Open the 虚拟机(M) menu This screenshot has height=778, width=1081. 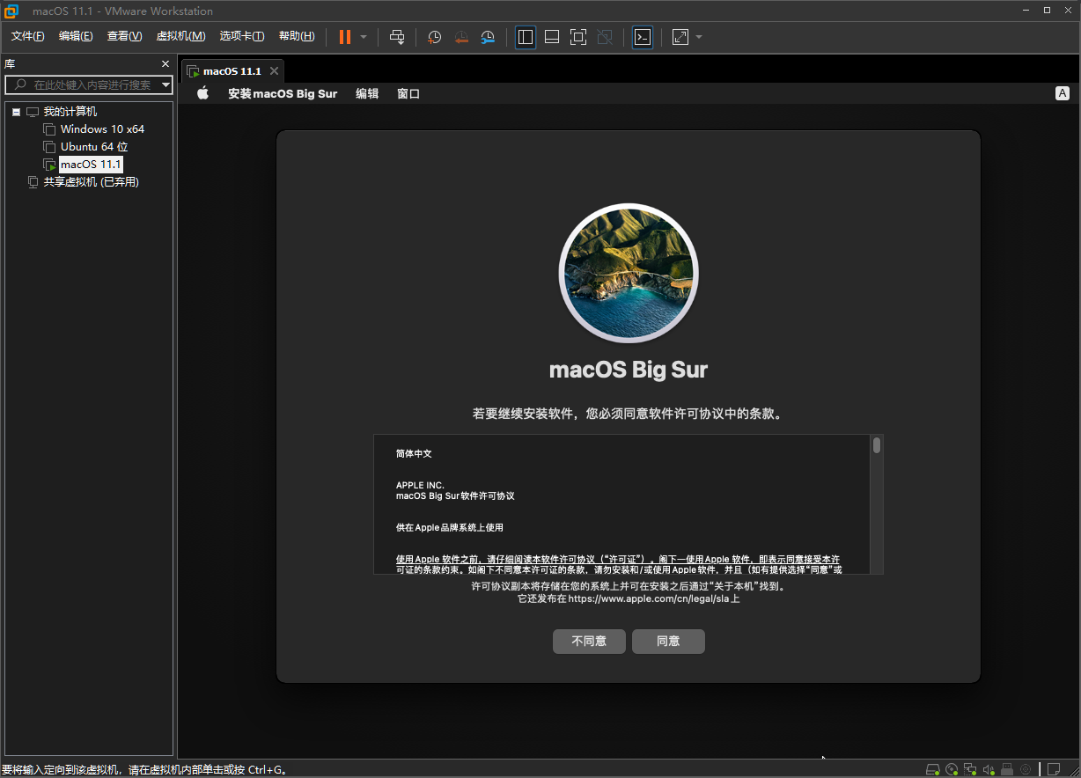[180, 36]
